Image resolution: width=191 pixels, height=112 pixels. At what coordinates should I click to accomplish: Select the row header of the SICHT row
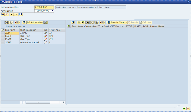coord(3,42)
